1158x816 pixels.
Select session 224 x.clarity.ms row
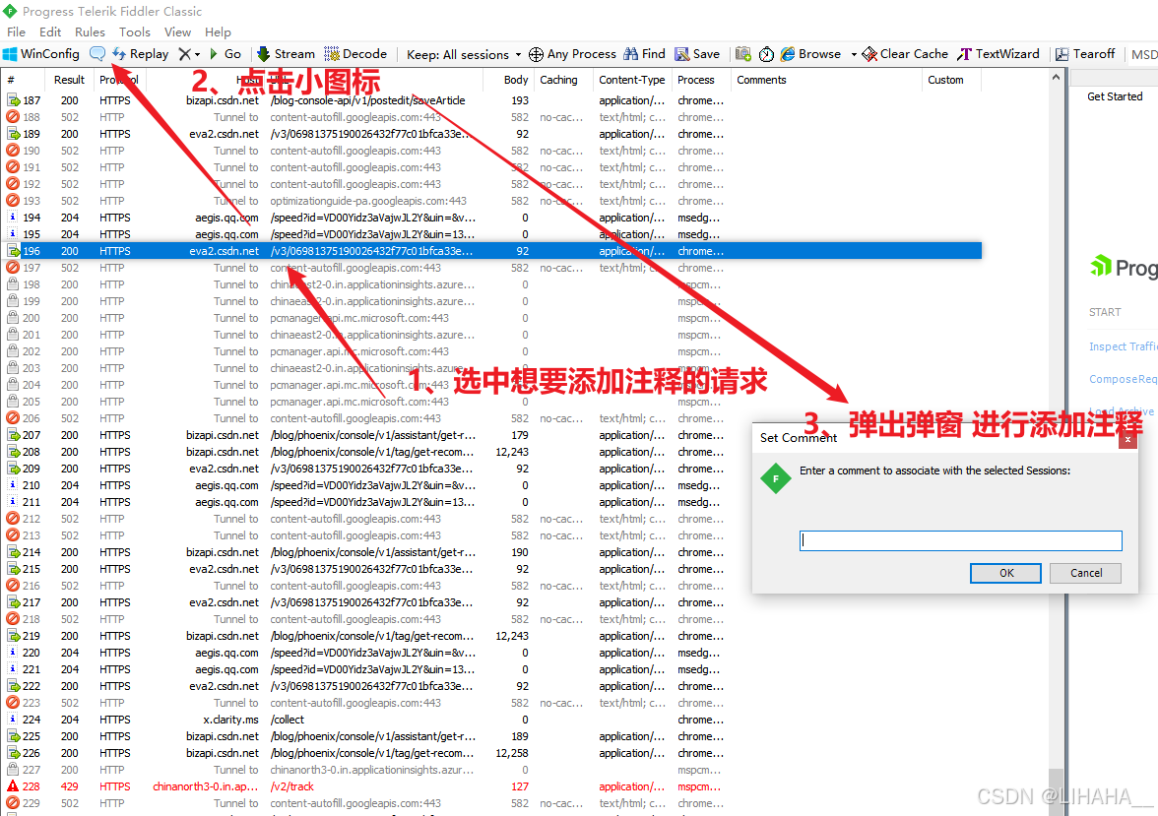[493, 720]
